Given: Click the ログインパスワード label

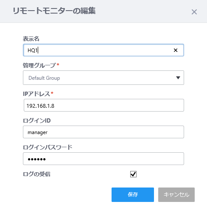Looking at the screenshot, I should click(48, 147).
